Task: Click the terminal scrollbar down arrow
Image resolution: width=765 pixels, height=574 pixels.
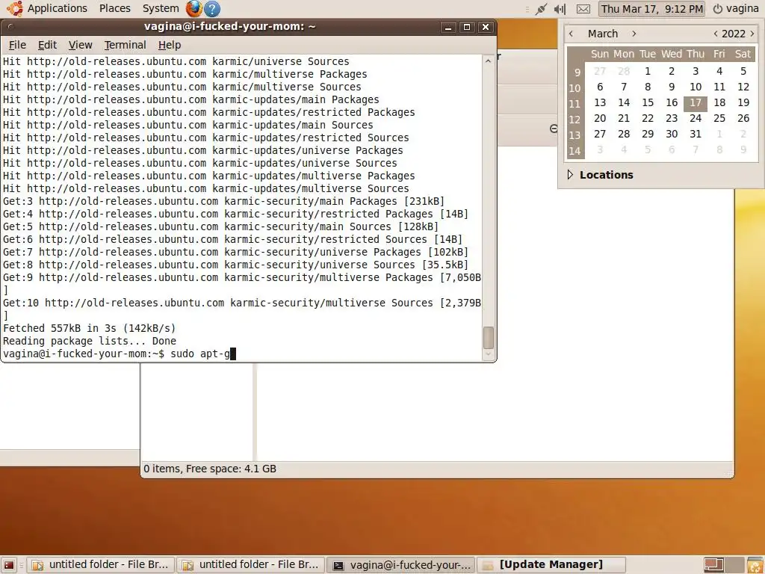Action: pos(488,355)
